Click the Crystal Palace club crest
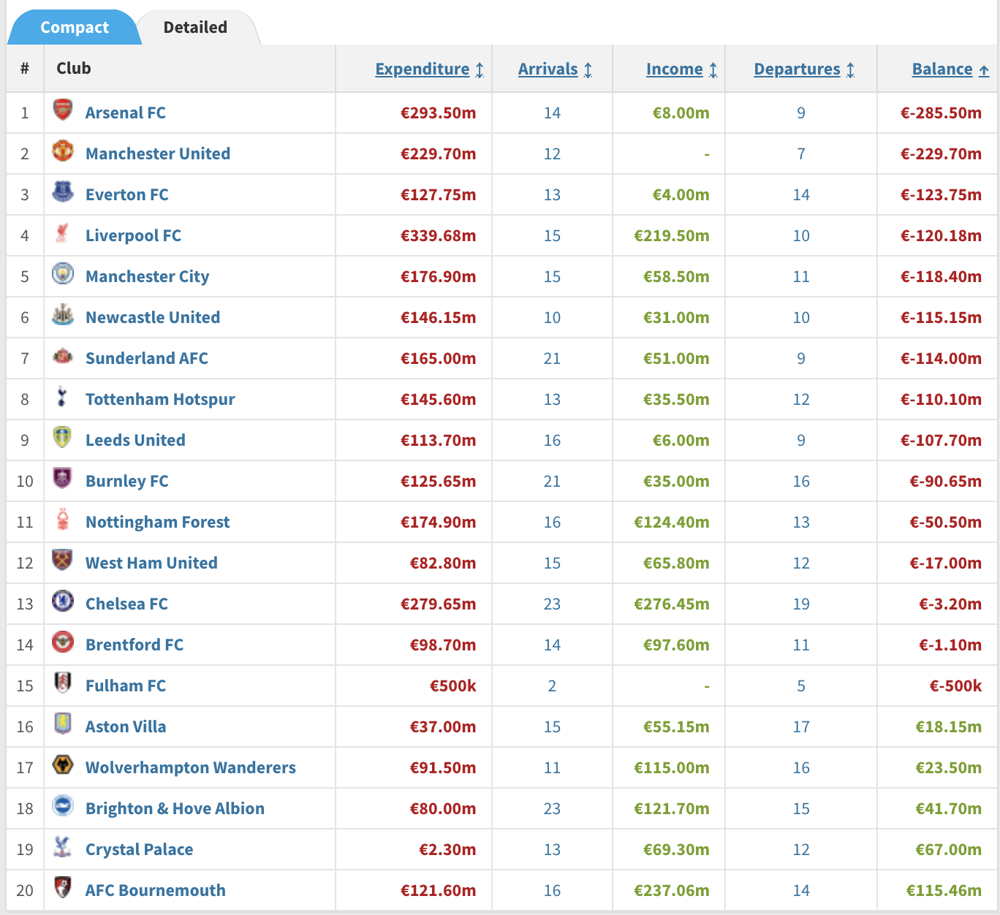This screenshot has width=1000, height=915. click(63, 847)
